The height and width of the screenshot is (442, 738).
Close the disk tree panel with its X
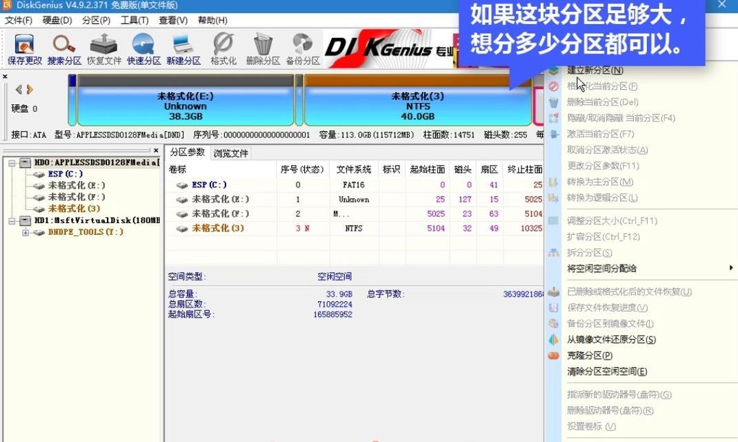(157, 151)
